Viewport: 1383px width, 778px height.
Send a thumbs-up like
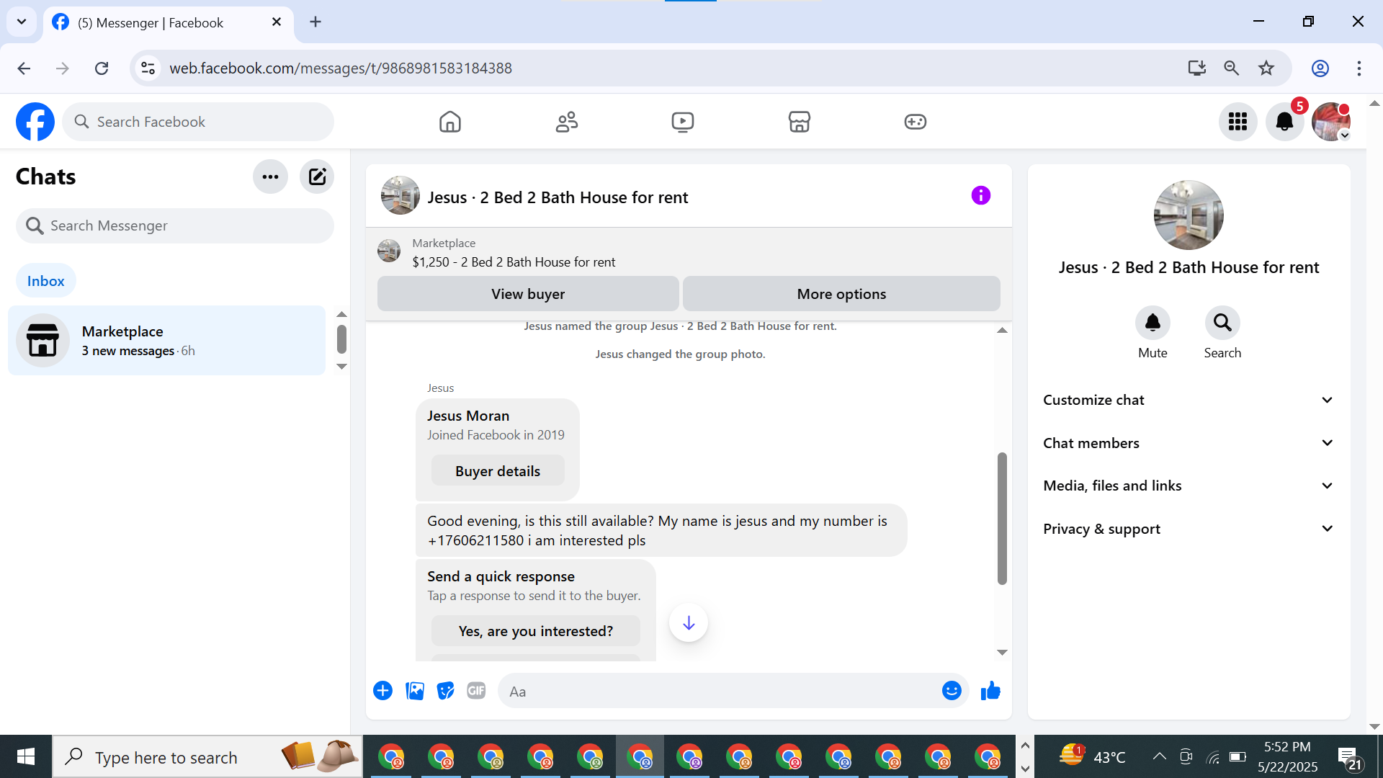coord(990,691)
